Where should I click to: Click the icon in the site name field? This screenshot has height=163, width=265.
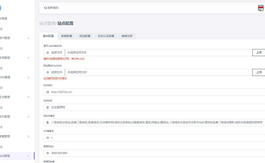coord(48,107)
